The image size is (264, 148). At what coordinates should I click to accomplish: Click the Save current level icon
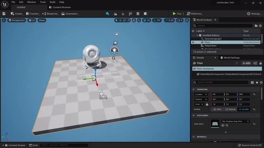click(4, 14)
